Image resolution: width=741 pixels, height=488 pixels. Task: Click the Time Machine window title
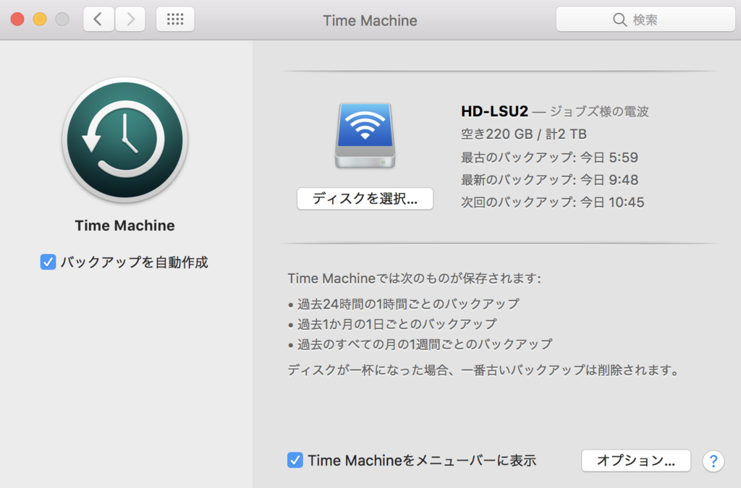370,20
